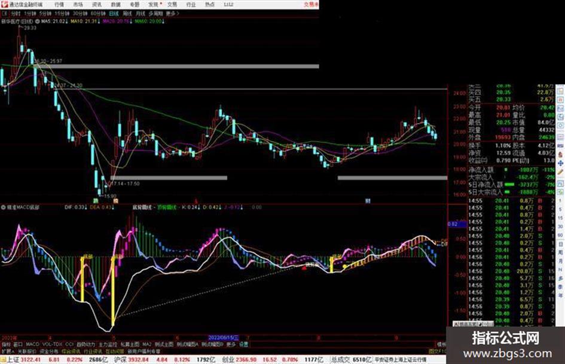Click the red 交易 button at top
The width and height of the screenshot is (565, 364).
click(x=311, y=4)
